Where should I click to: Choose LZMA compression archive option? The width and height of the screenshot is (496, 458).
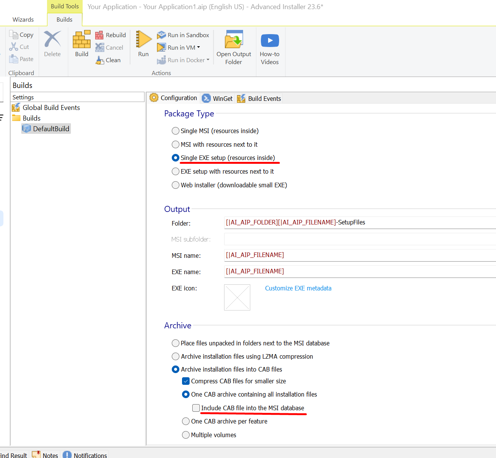tap(176, 356)
